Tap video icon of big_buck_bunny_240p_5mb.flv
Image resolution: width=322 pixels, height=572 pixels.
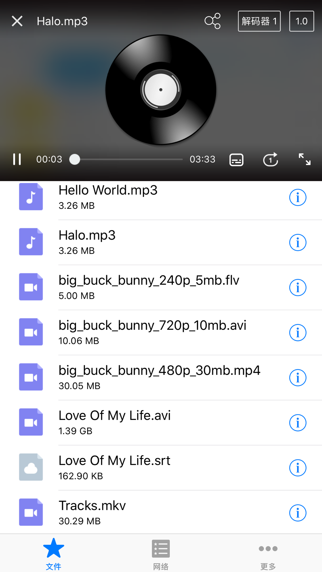[x=31, y=287]
